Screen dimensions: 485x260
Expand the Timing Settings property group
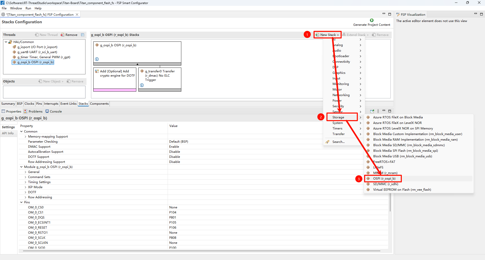point(26,182)
